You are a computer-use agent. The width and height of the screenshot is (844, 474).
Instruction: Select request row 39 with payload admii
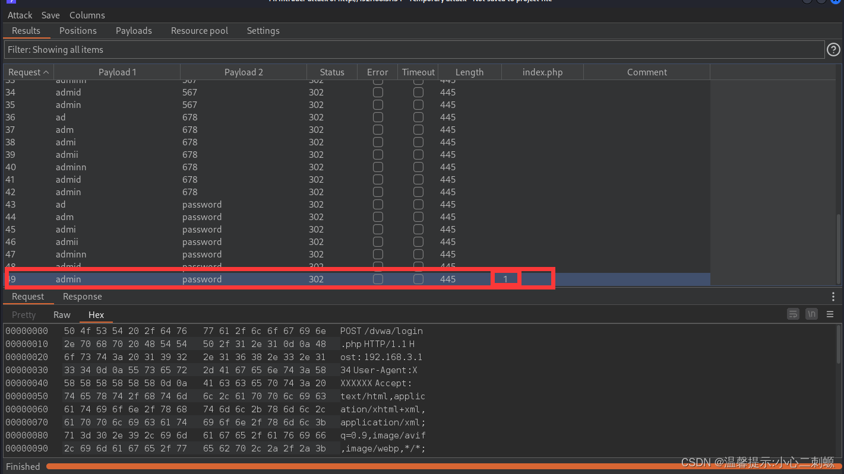tap(357, 155)
